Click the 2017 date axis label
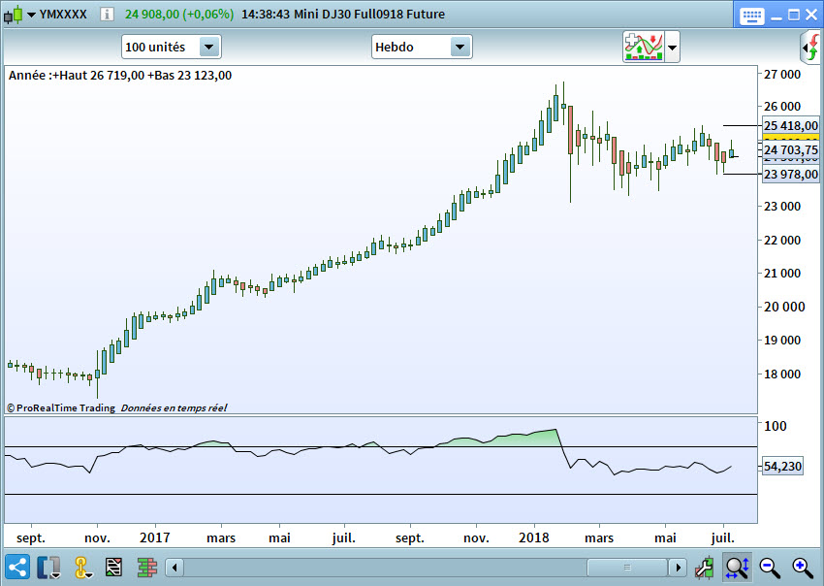 coord(154,537)
